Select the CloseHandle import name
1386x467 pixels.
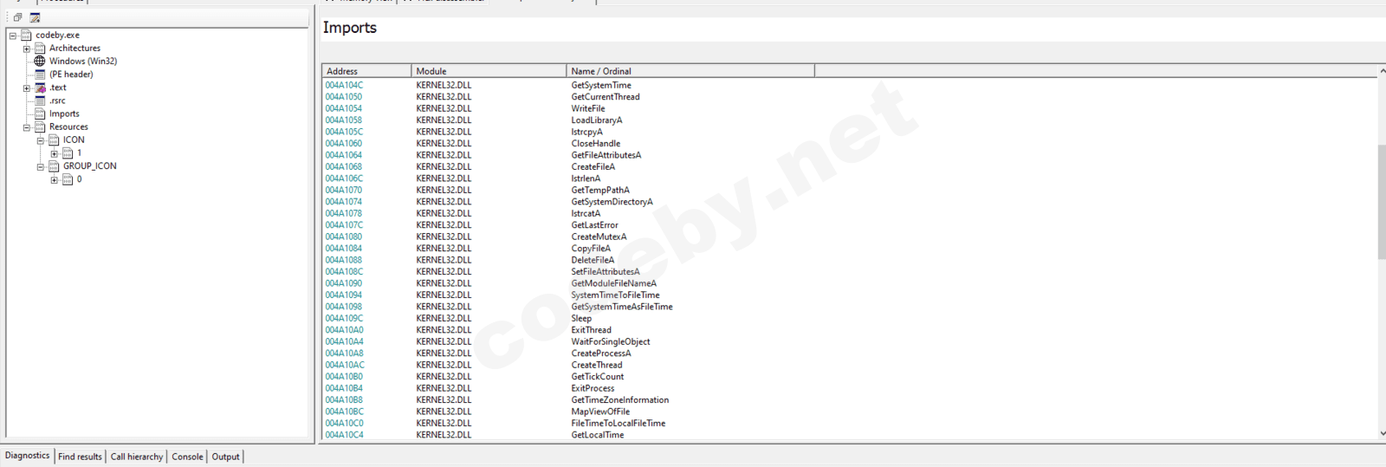point(596,144)
